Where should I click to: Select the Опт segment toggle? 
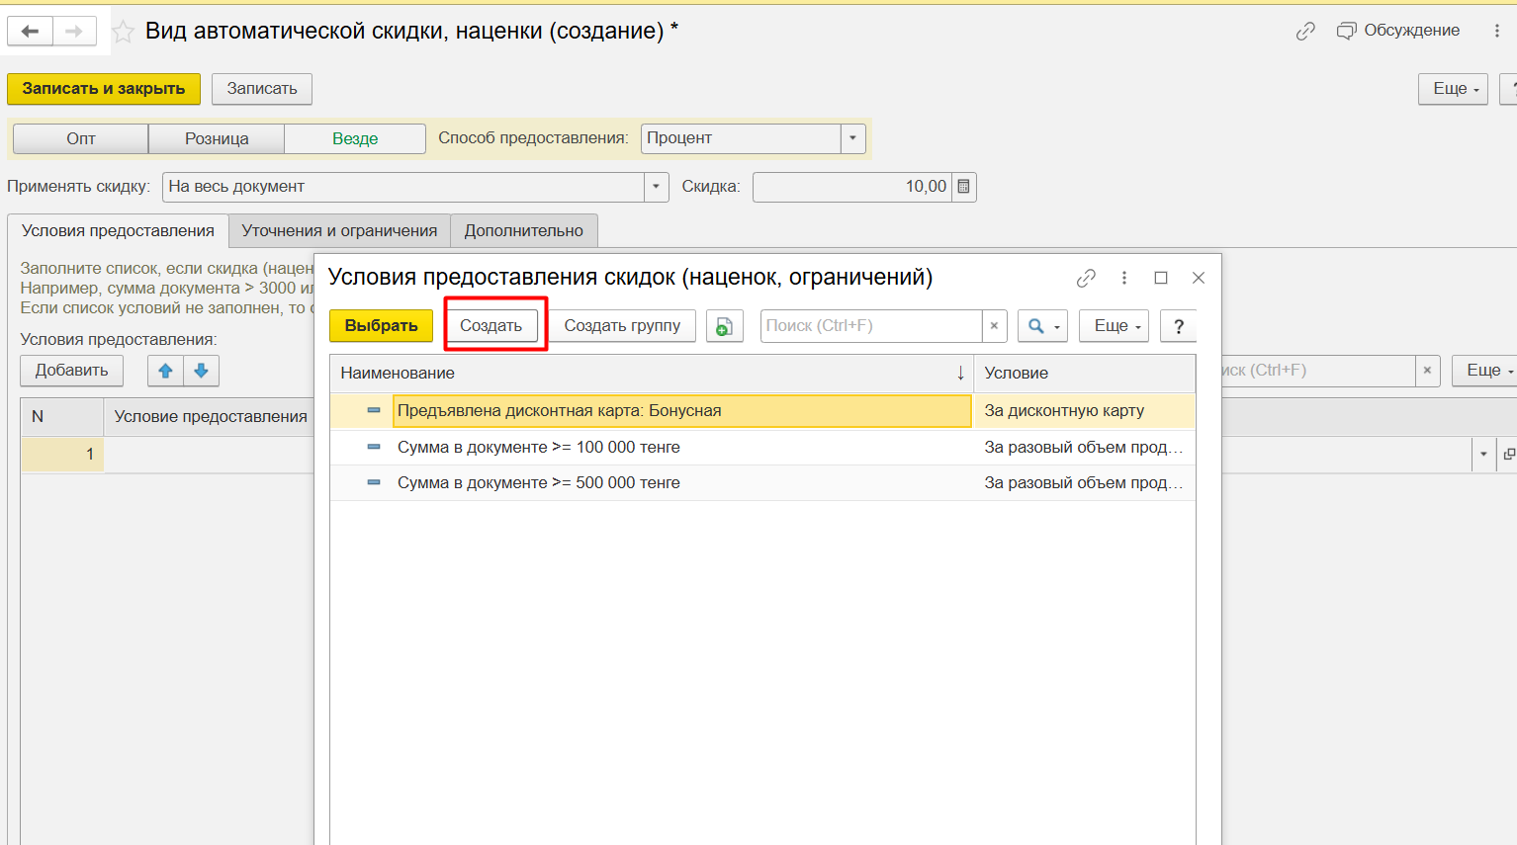(x=81, y=138)
